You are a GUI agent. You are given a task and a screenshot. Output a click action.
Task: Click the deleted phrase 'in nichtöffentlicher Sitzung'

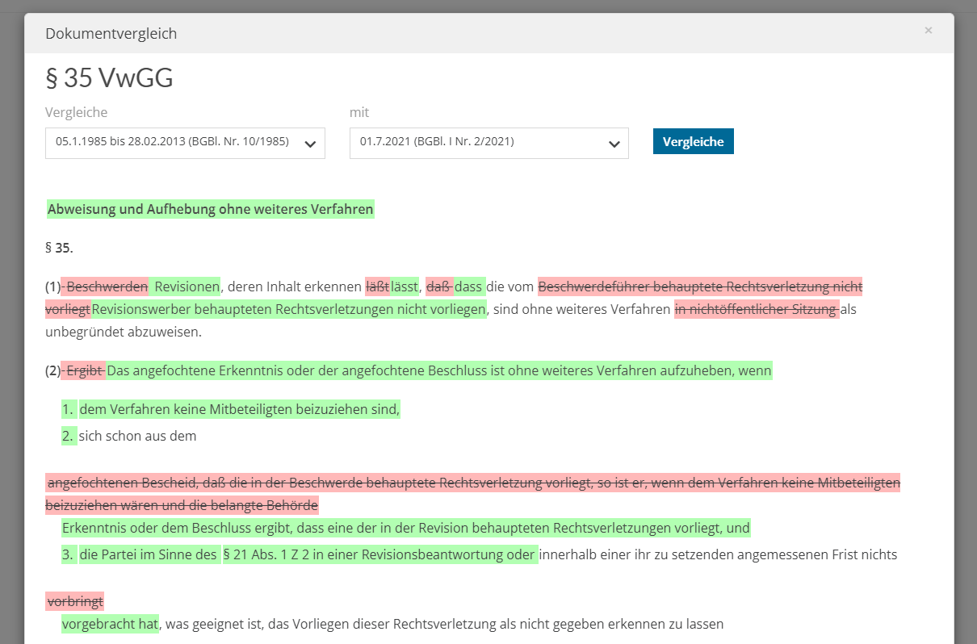[x=757, y=309]
